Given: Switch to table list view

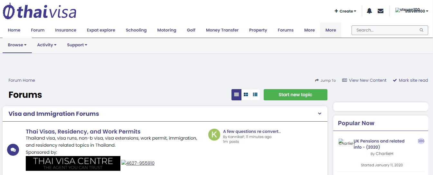Looking at the screenshot, I should 236,95.
